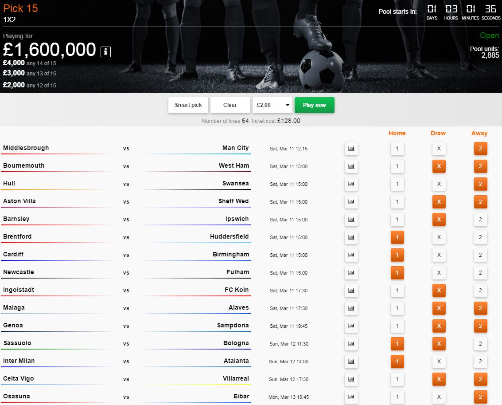Deselect Home pick for Cardiff vs Birmingham
502x405 pixels.
pyautogui.click(x=397, y=255)
